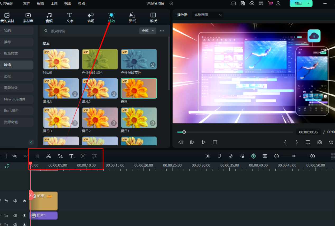The width and height of the screenshot is (335, 226).
Task: Click the 导出 export button
Action: pos(301,3)
